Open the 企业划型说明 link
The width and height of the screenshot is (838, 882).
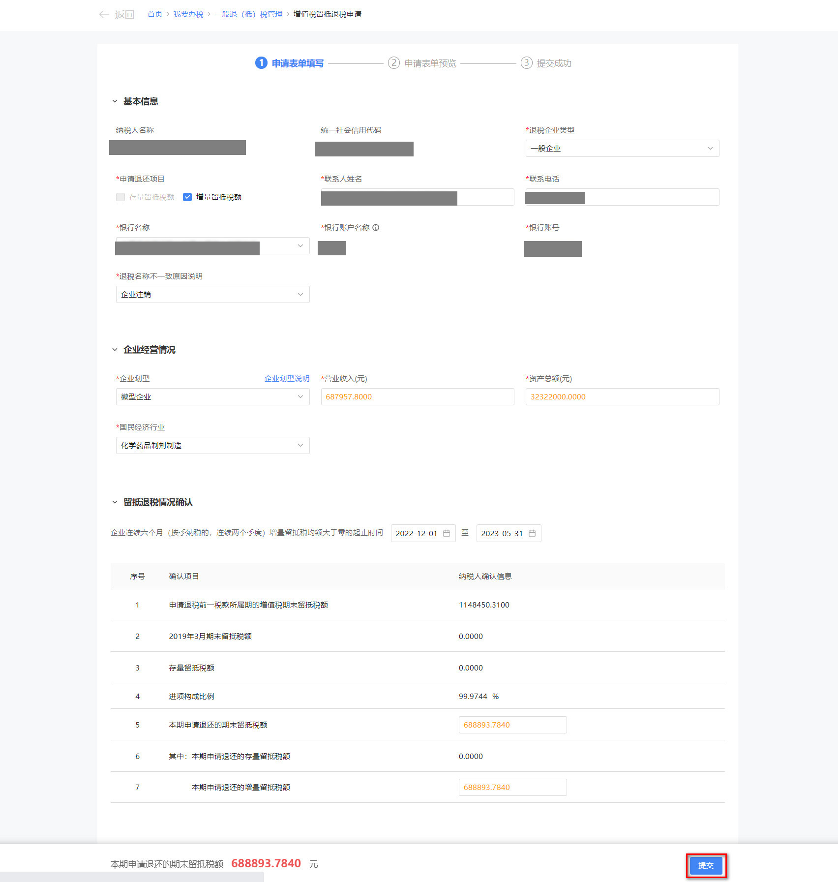(287, 379)
